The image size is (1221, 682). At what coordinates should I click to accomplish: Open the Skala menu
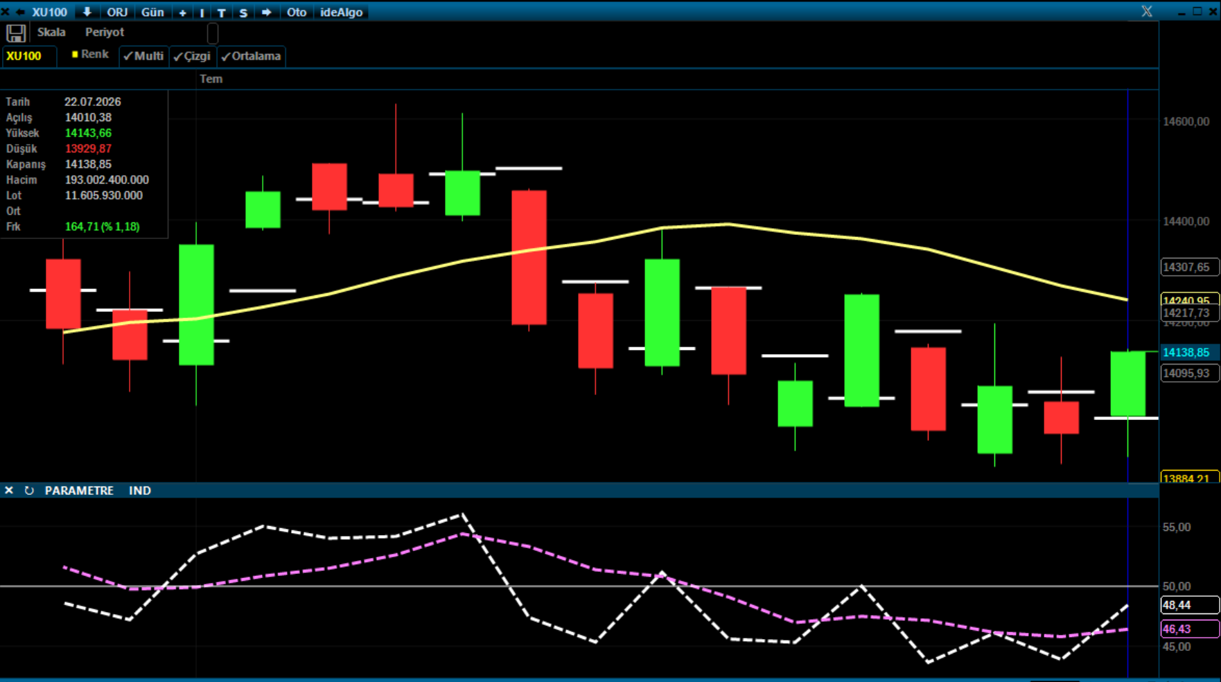click(x=51, y=32)
